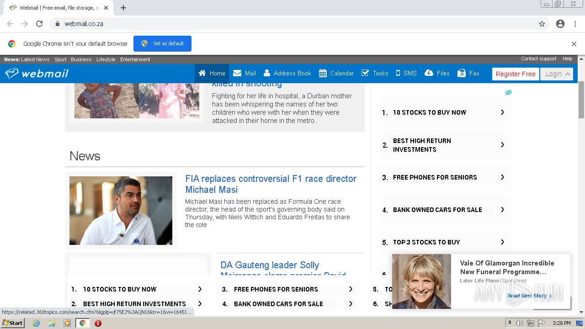Image resolution: width=585 pixels, height=329 pixels.
Task: Open bottom ad Best High Return Investments
Action: [137, 304]
